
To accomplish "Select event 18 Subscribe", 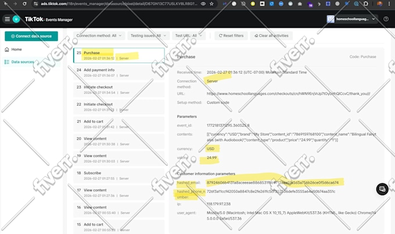I will [x=119, y=175].
